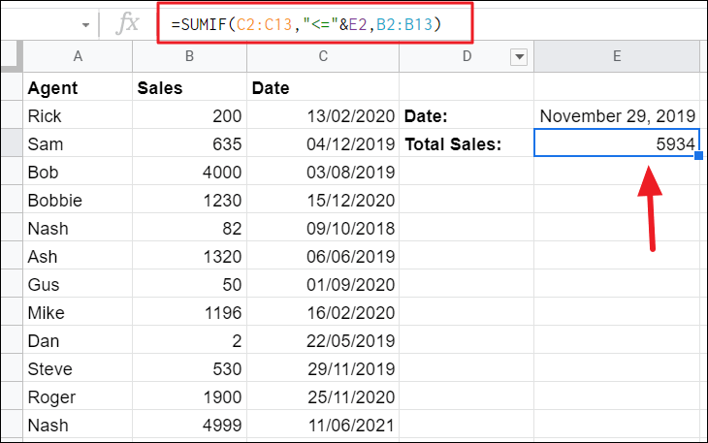Click the fill handle on cell E3

pyautogui.click(x=698, y=157)
